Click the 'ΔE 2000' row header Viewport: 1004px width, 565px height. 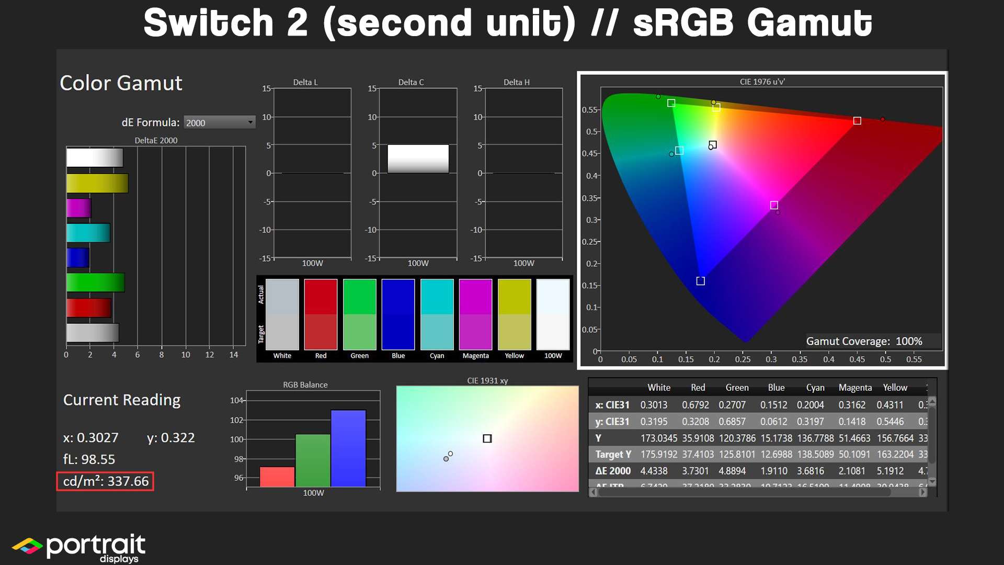coord(613,471)
